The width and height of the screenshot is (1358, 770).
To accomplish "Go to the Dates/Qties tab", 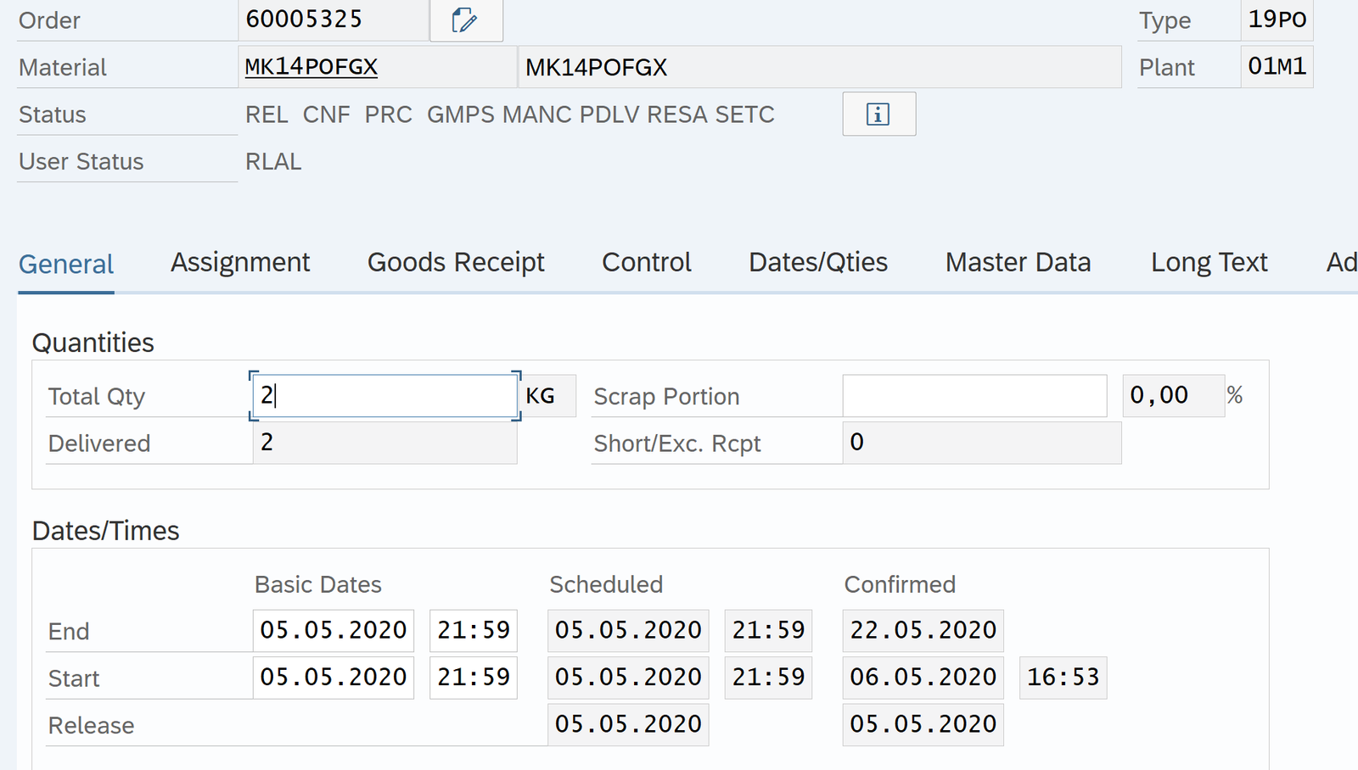I will (817, 263).
